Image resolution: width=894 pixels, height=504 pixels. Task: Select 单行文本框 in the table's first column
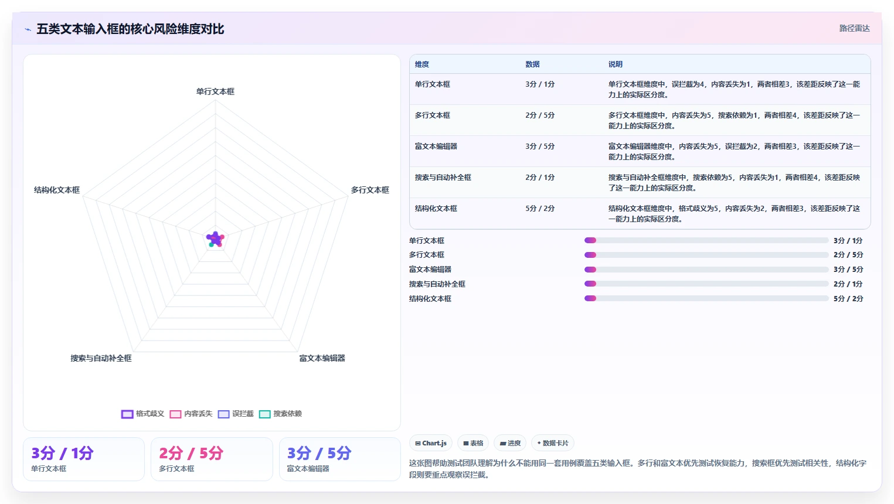tap(433, 84)
